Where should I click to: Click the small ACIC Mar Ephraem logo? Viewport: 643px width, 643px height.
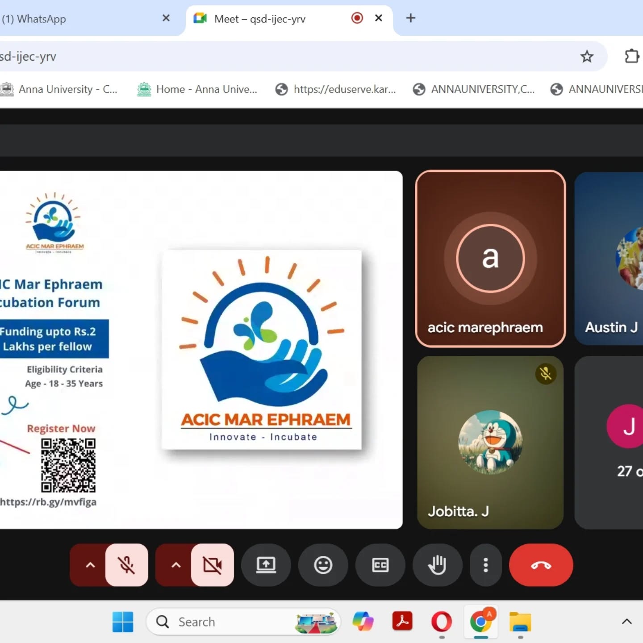click(x=54, y=222)
